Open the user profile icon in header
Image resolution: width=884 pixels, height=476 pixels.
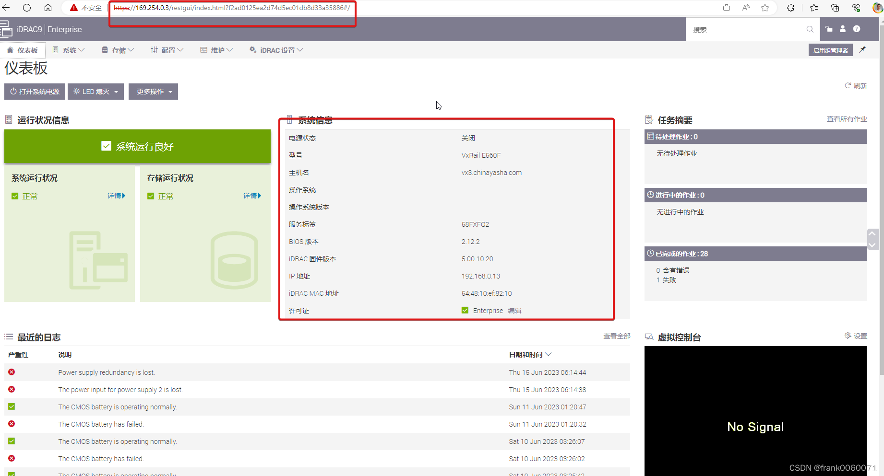point(843,29)
